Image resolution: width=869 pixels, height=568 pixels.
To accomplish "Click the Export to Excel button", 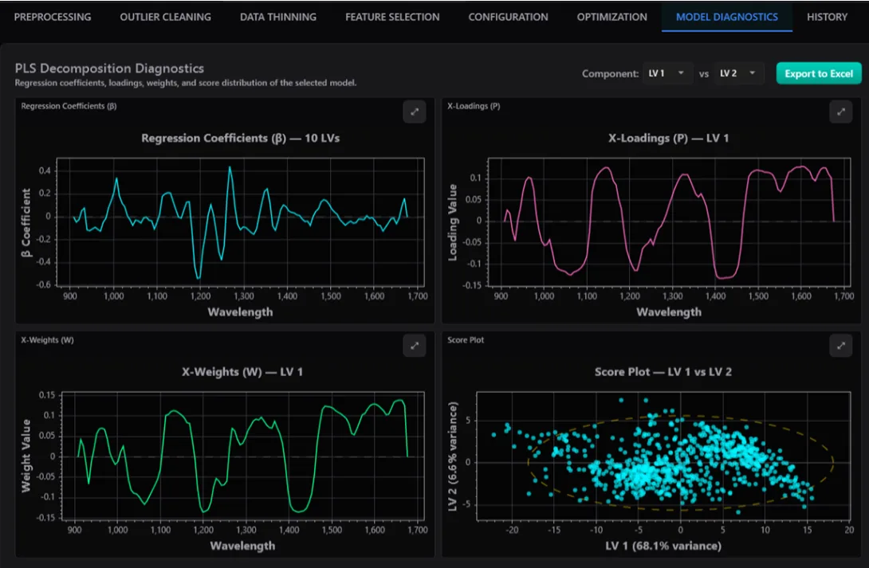I will click(819, 73).
